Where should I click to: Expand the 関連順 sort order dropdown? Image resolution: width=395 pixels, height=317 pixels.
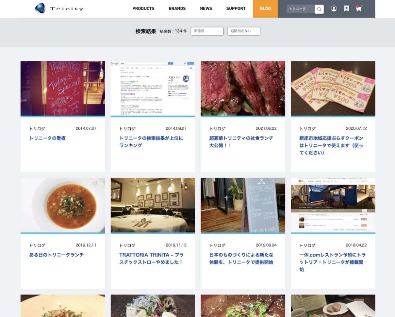click(207, 31)
